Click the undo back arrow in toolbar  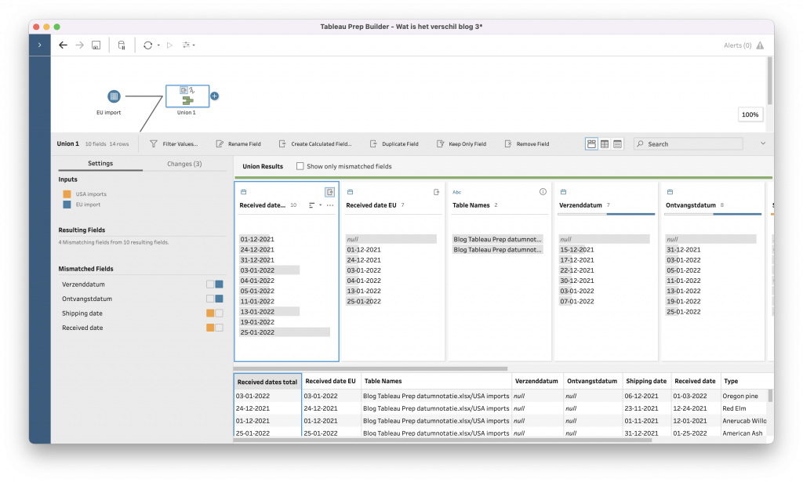click(63, 45)
